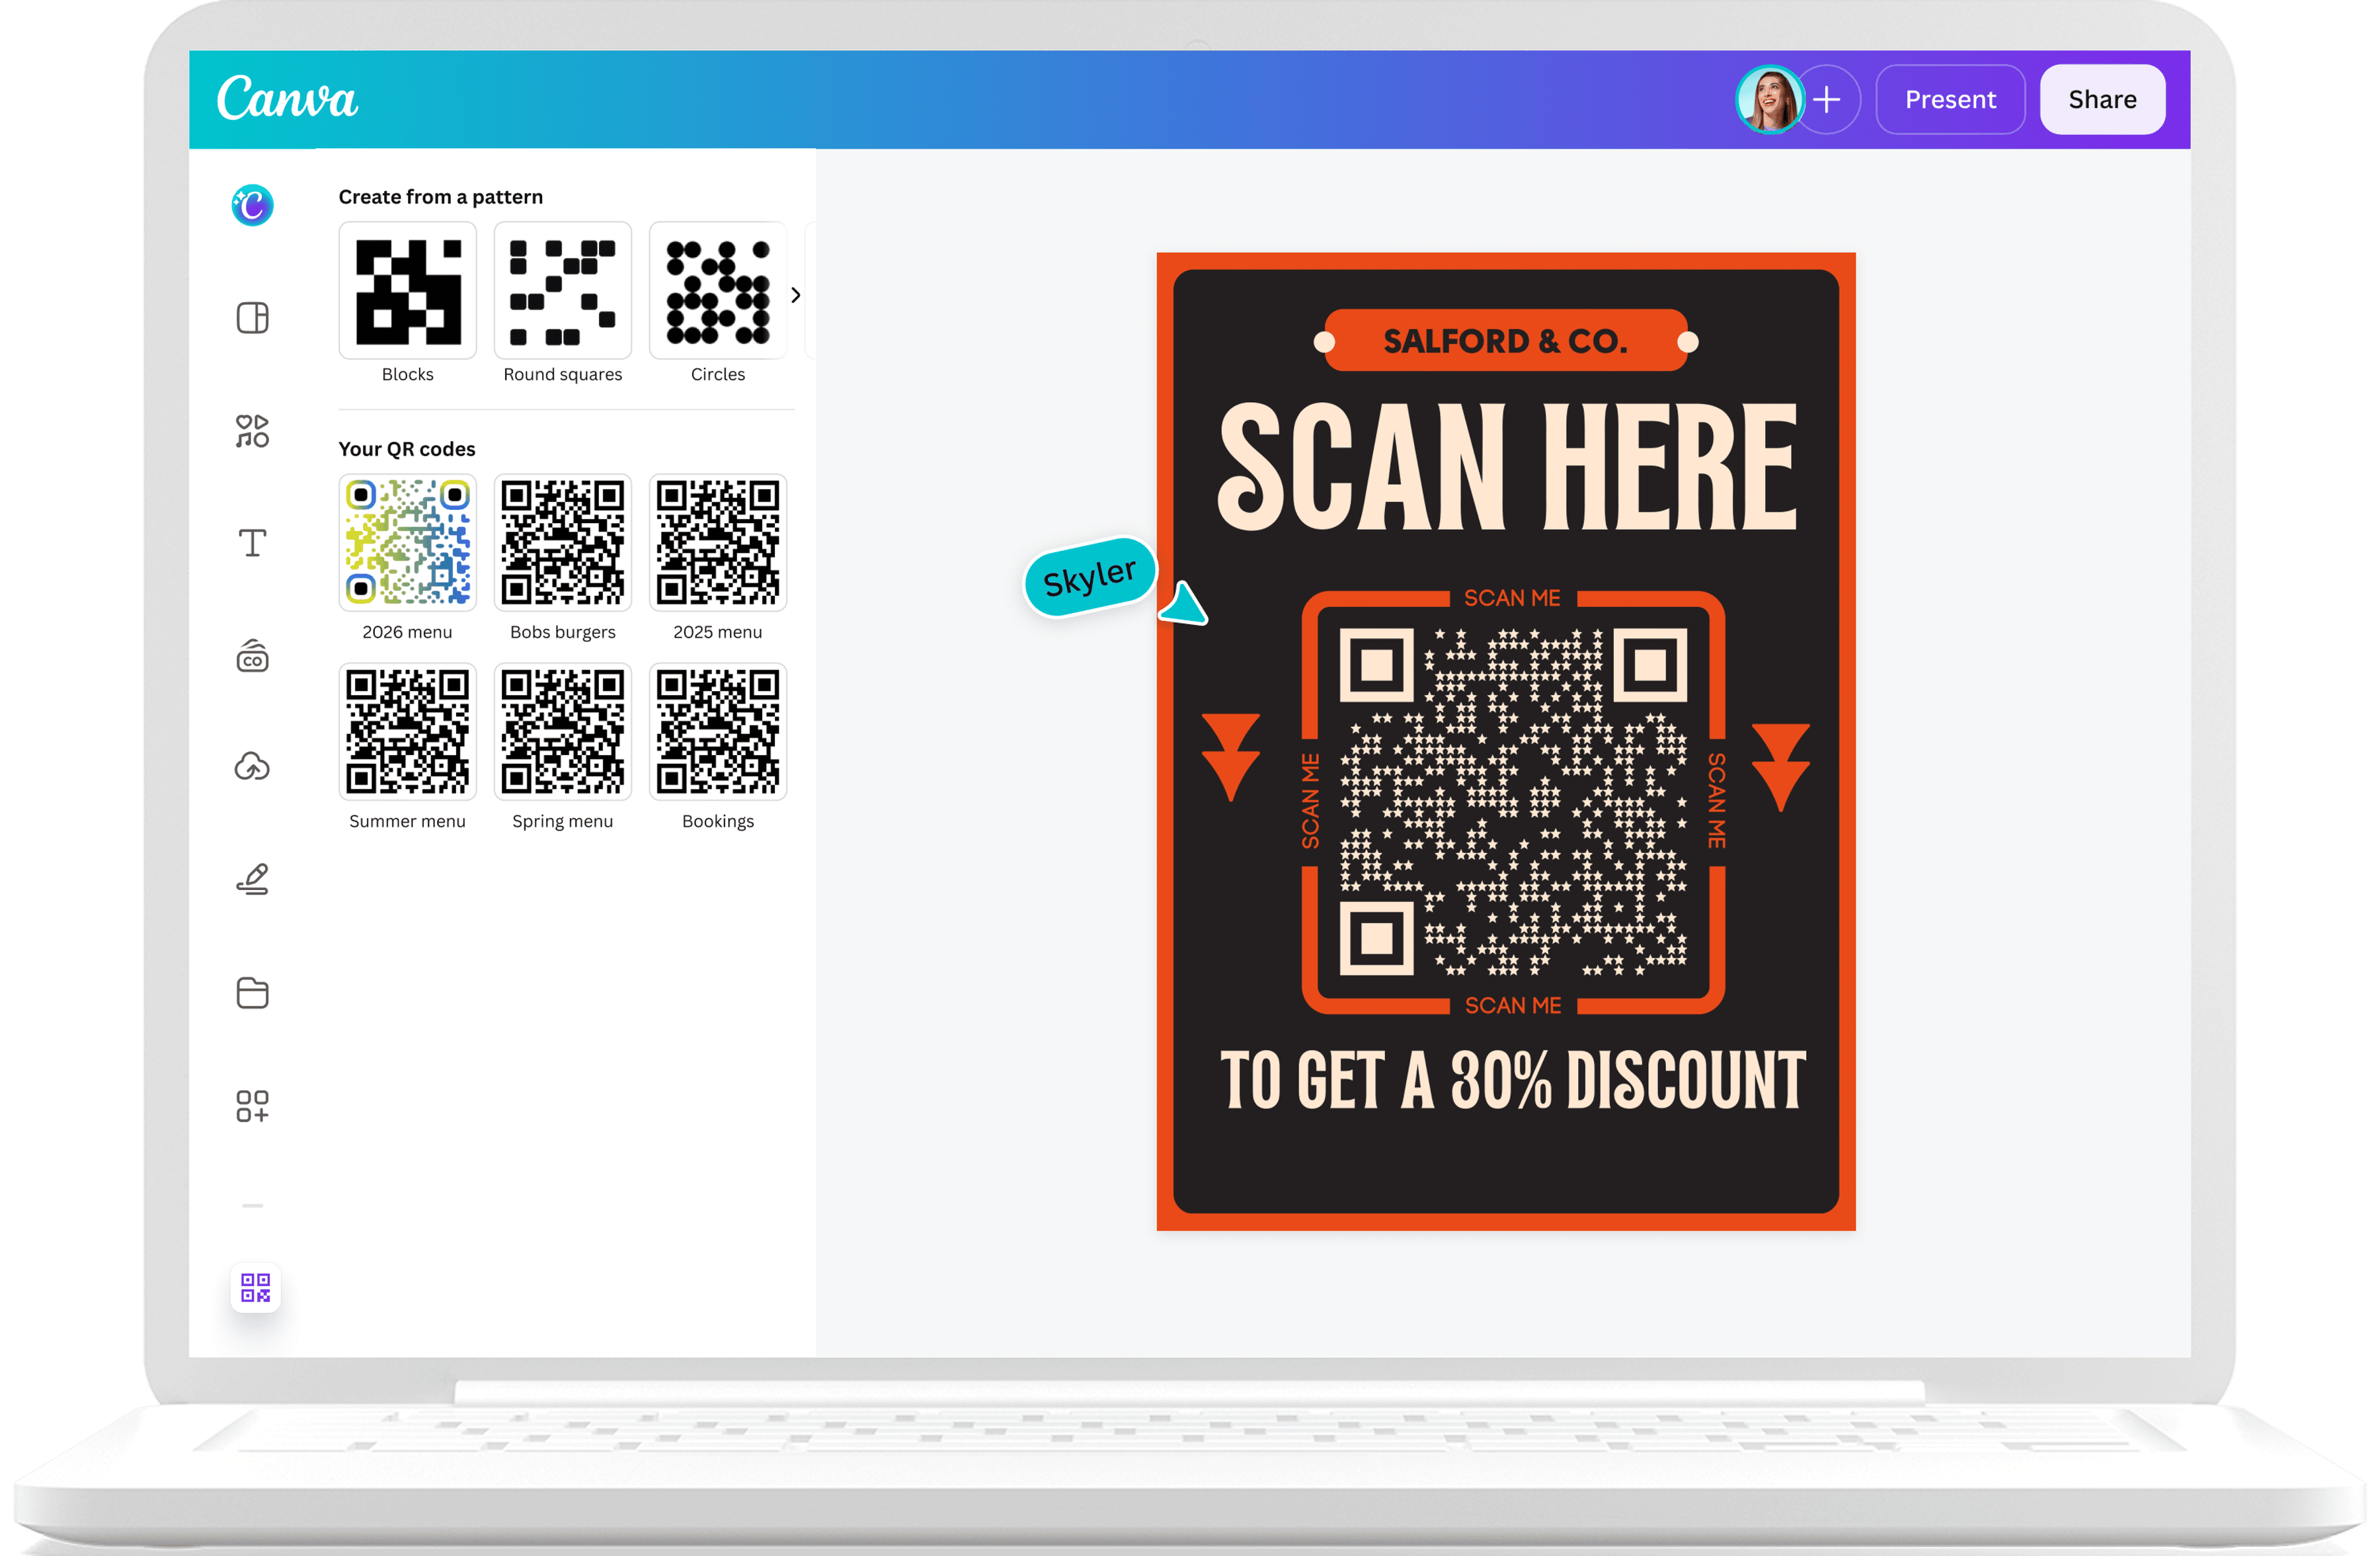This screenshot has height=1556, width=2380.
Task: Open the Apps grid icon
Action: [x=252, y=1105]
